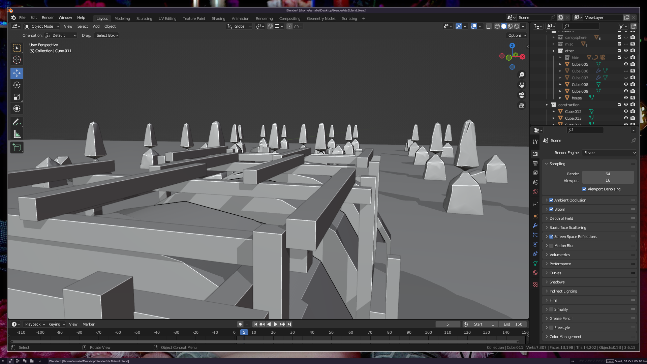This screenshot has height=364, width=647.
Task: Switch to orthographic grid view icon
Action: (522, 105)
